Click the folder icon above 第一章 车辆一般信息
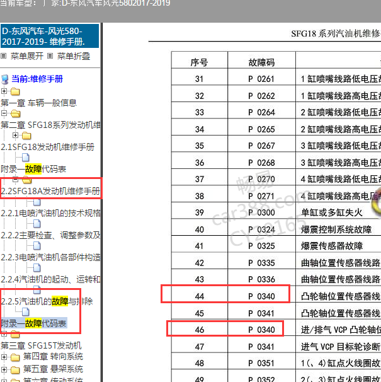Screen dimensions: 381x382 coord(15,91)
